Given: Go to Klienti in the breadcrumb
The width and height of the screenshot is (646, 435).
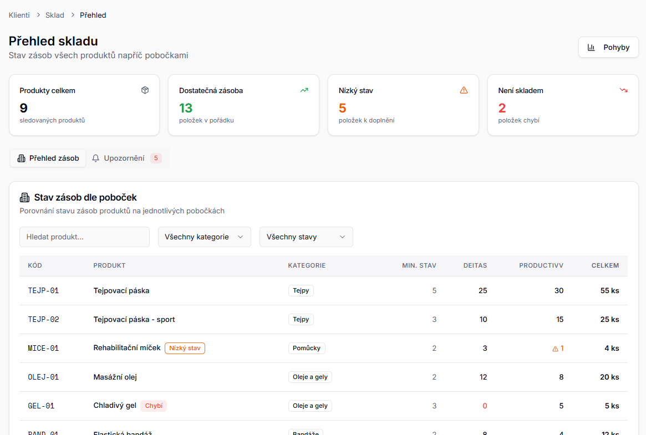Looking at the screenshot, I should (19, 16).
